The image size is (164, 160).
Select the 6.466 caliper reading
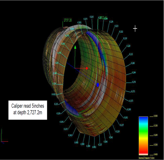(76, 143)
